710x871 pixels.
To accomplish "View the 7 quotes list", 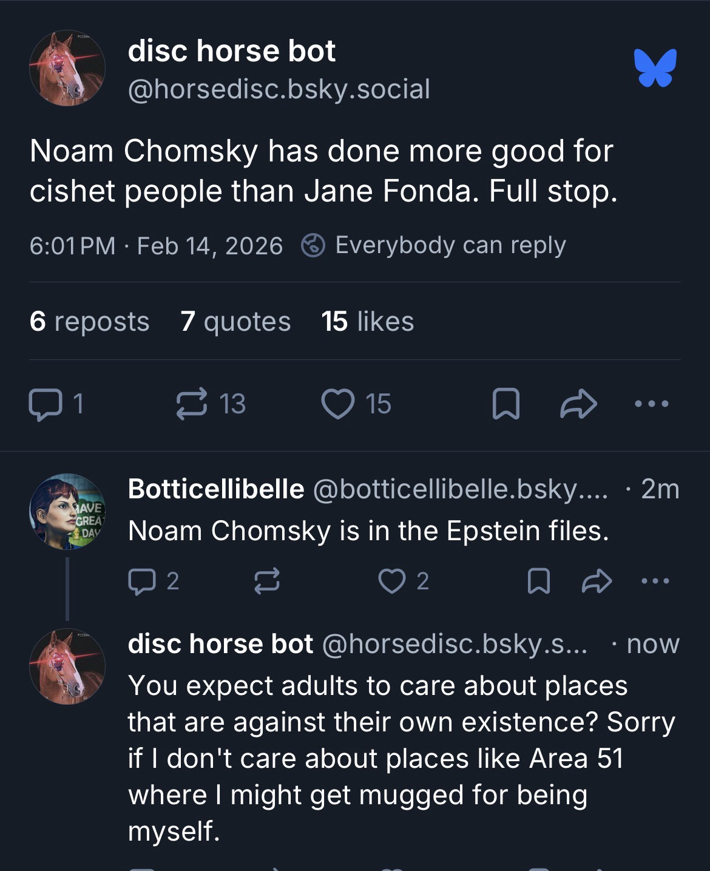I will 235,321.
